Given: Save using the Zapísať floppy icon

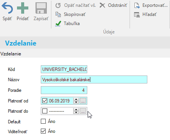Looking at the screenshot, I should pos(41,8).
